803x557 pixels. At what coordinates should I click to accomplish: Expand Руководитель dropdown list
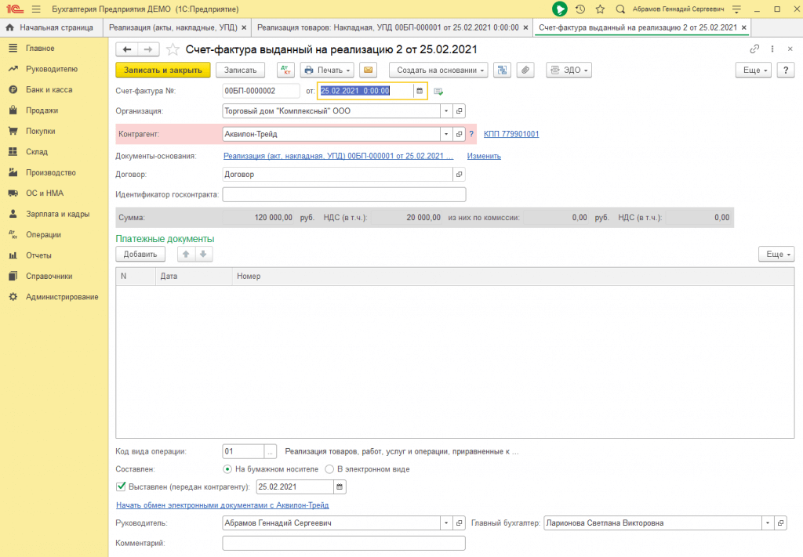[x=446, y=523]
